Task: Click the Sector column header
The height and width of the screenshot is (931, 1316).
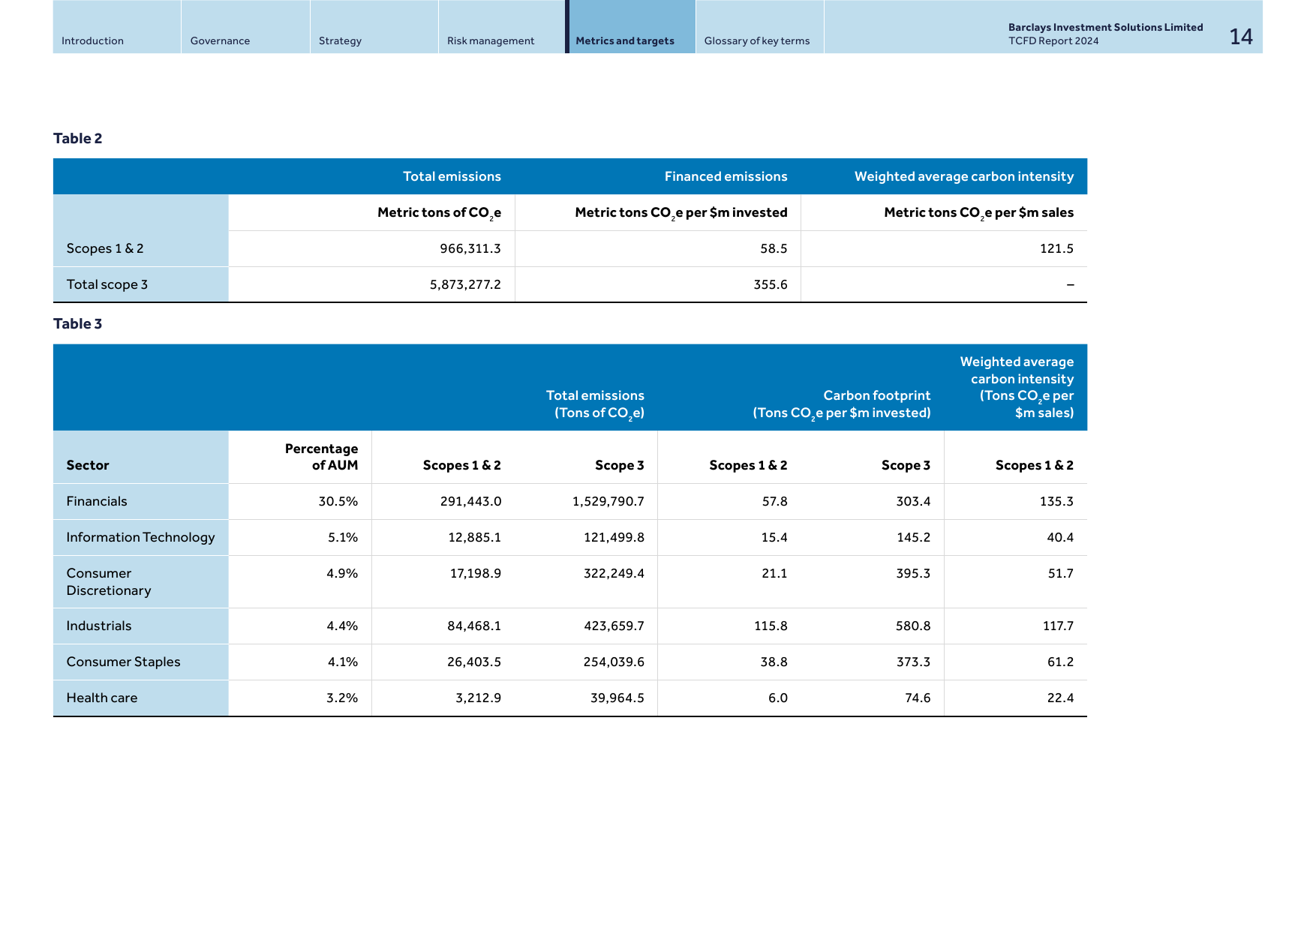Action: (88, 465)
